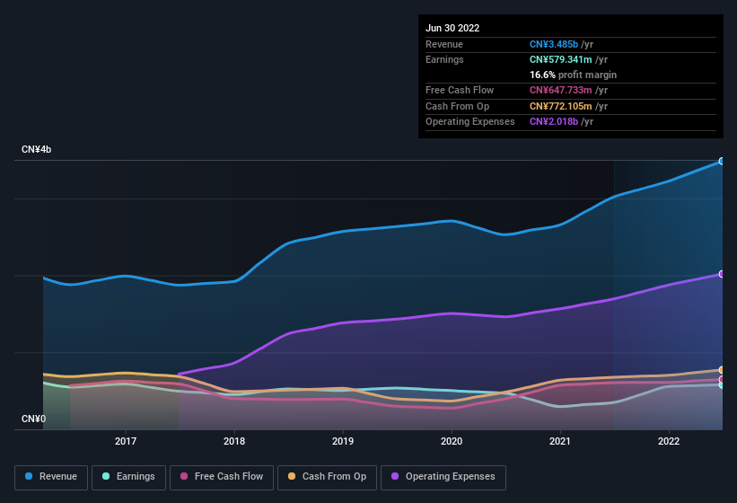Click the Jun 30 2022 tooltip date
The width and height of the screenshot is (737, 503).
click(x=452, y=28)
